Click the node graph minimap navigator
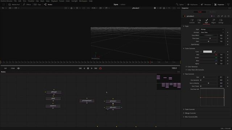Image resolution: width=232 pixels, height=130 pixels. tap(169, 82)
